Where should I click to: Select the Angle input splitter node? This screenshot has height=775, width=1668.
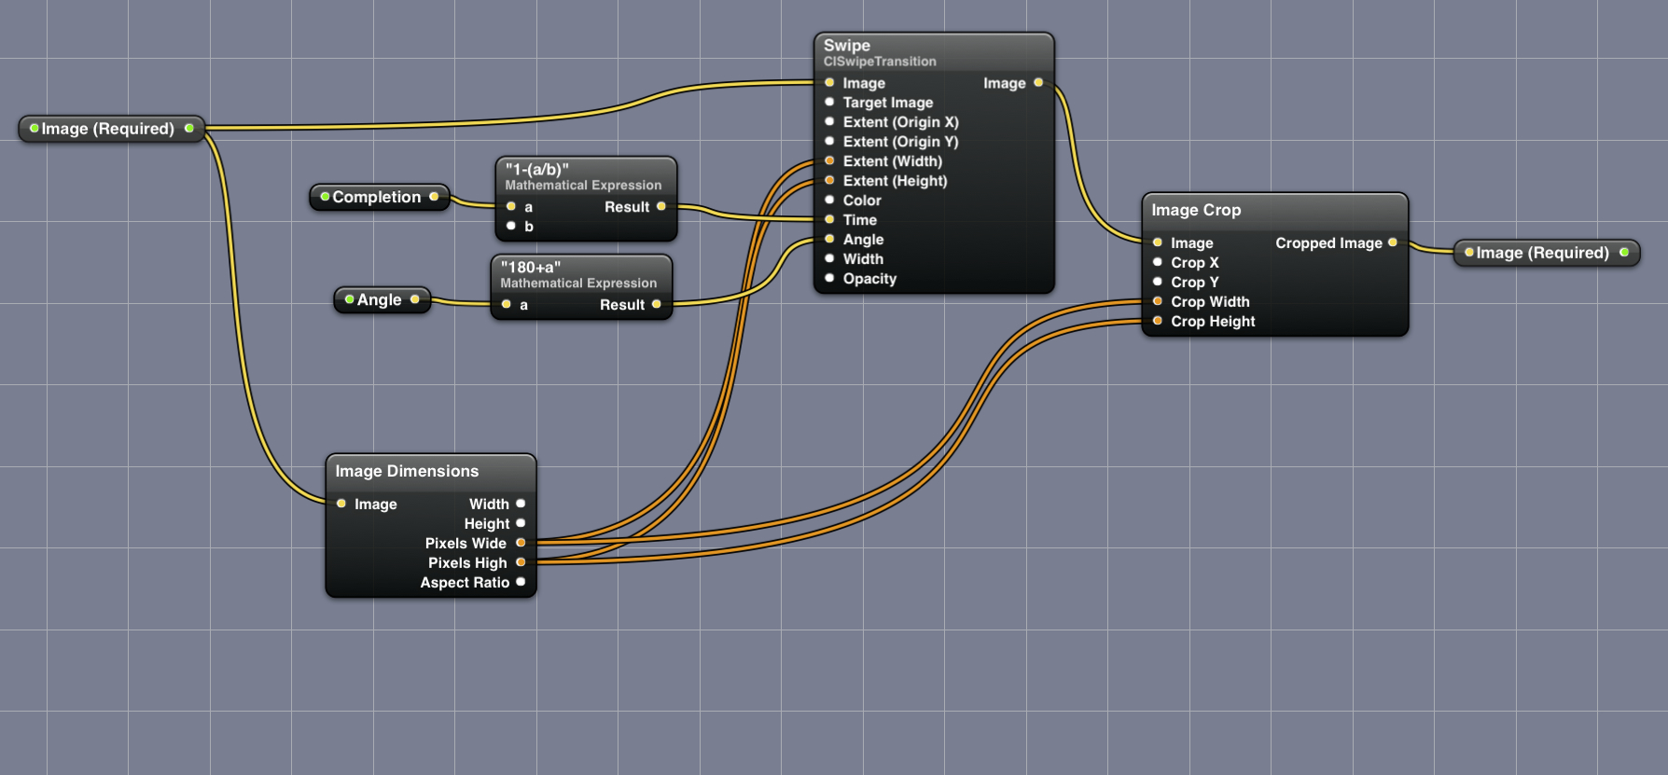[380, 299]
